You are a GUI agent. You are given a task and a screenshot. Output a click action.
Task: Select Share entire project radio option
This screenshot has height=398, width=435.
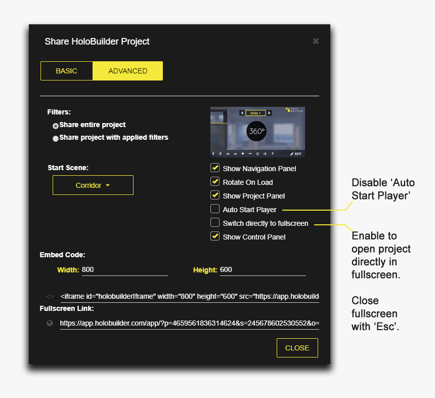pyautogui.click(x=56, y=126)
